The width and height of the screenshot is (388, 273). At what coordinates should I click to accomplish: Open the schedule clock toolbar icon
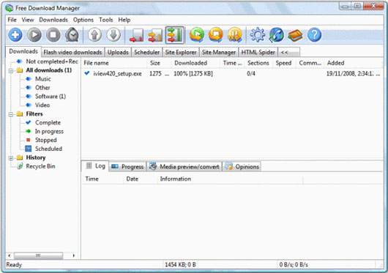tap(72, 34)
